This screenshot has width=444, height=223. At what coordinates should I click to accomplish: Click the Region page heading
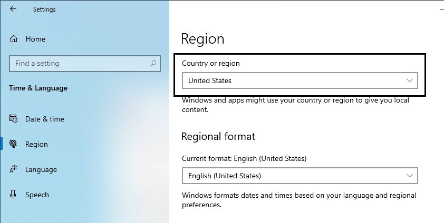click(202, 38)
